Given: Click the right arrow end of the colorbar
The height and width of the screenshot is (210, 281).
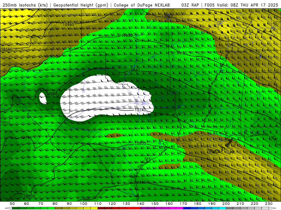Looking at the screenshot, I should pos(273,208).
